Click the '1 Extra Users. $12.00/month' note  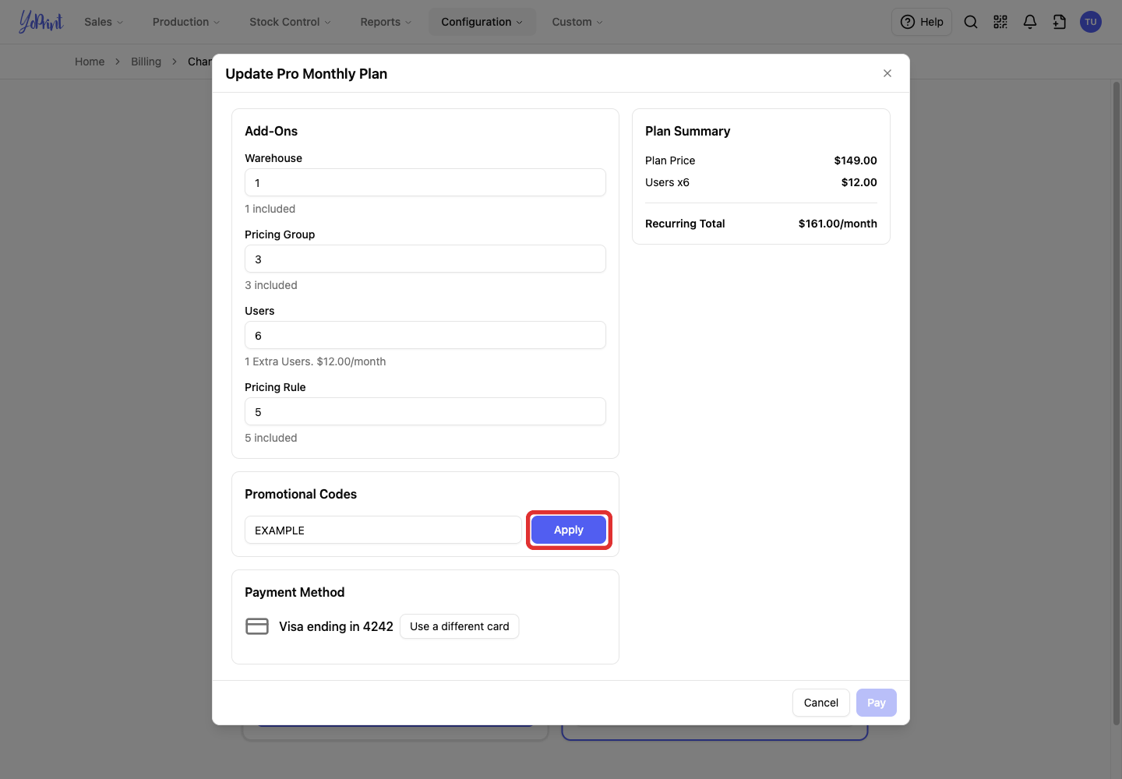tap(316, 361)
